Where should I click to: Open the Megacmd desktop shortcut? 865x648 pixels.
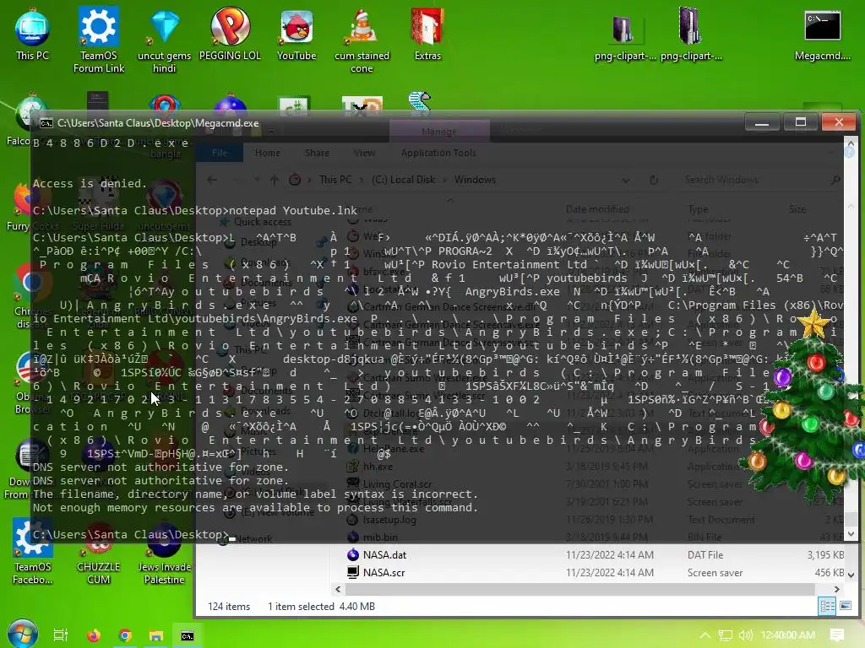click(x=822, y=35)
